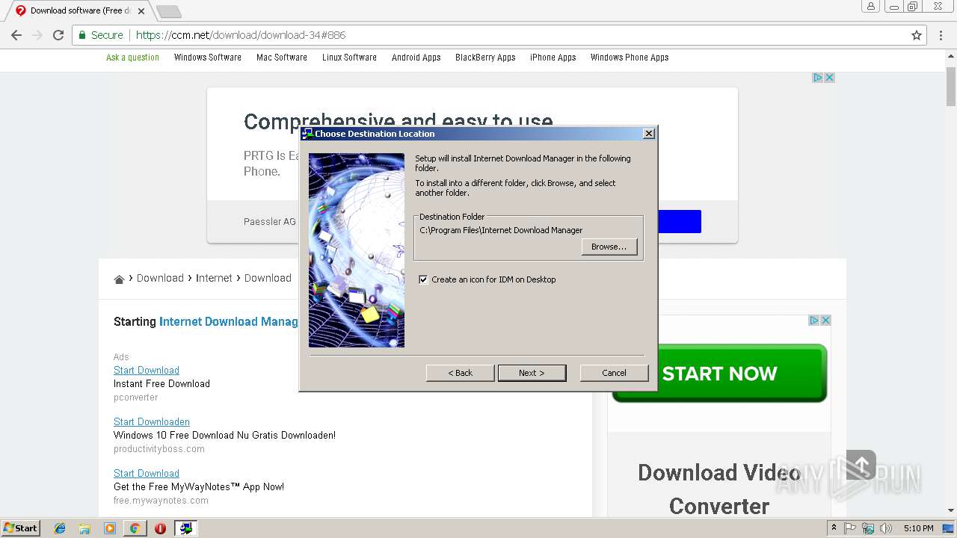Switch to the IDM installer taskbar item
957x538 pixels.
(185, 528)
